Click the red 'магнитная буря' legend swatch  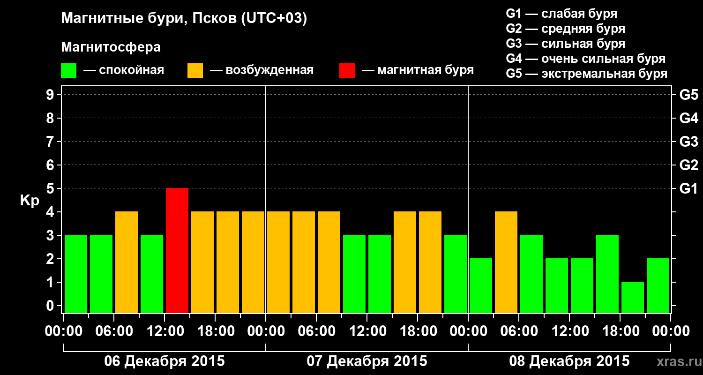347,71
